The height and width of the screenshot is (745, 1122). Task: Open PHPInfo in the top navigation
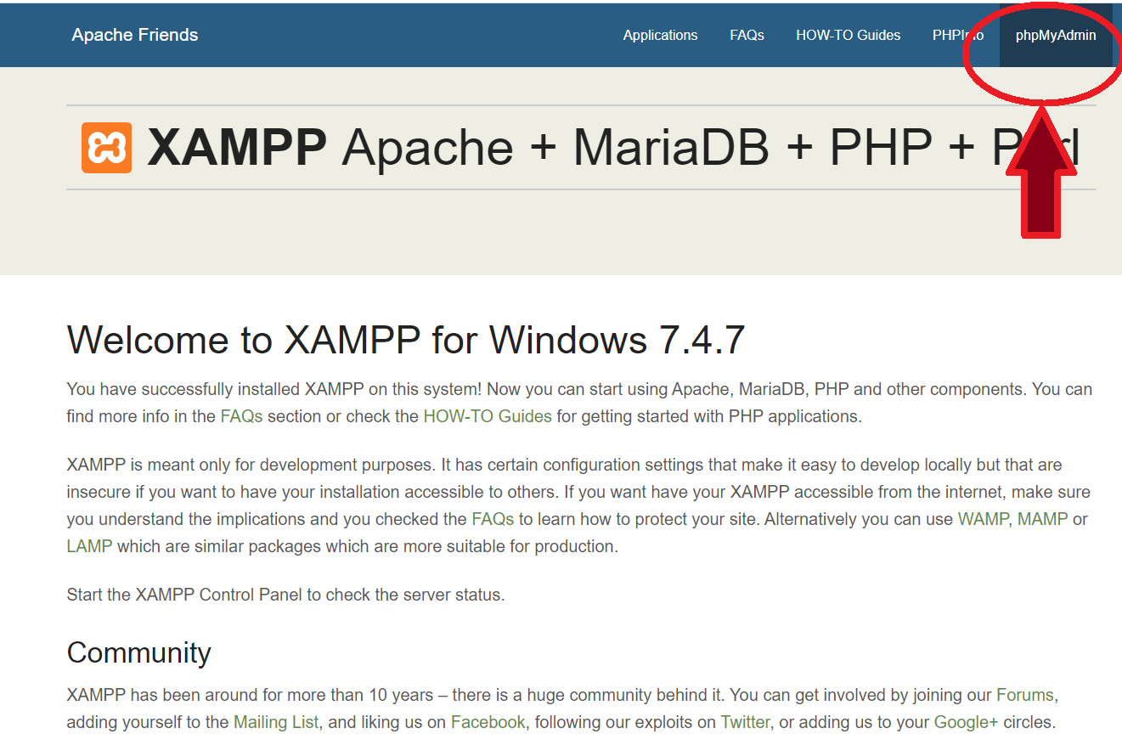(x=958, y=36)
